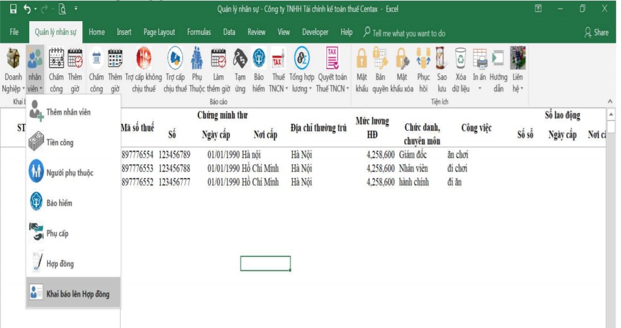The height and width of the screenshot is (328, 621).
Task: Type in Tell me what you want to do
Action: pos(408,33)
